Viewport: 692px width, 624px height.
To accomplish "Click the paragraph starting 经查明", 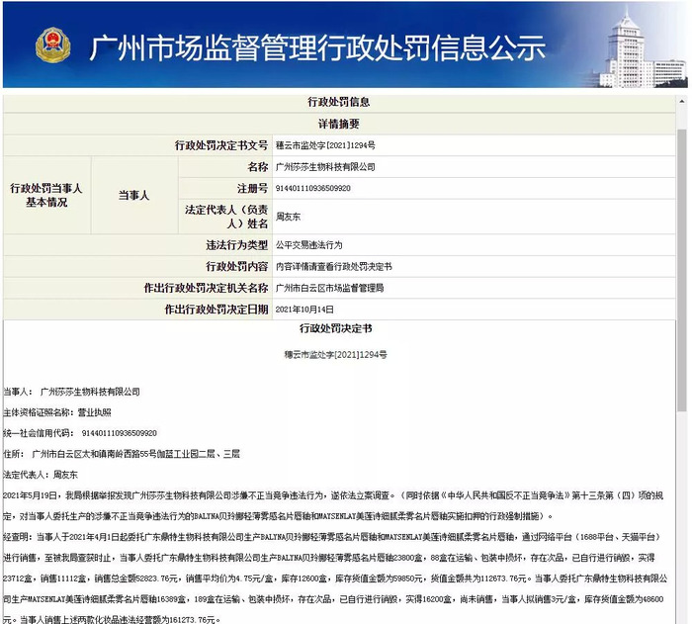I will click(335, 579).
